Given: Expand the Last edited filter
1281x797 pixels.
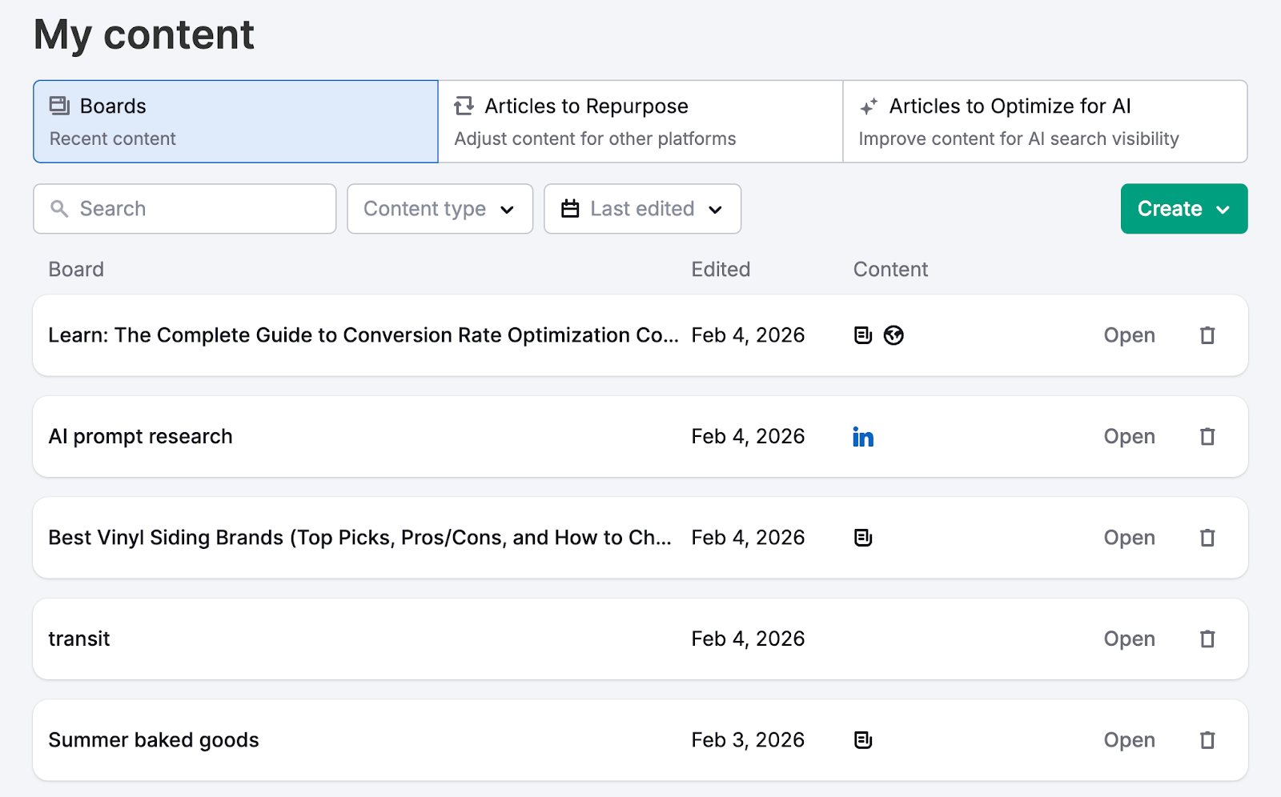Looking at the screenshot, I should 641,209.
